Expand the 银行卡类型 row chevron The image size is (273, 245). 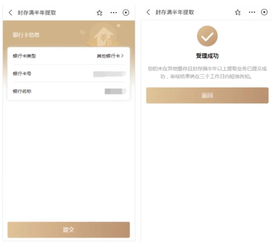(122, 56)
